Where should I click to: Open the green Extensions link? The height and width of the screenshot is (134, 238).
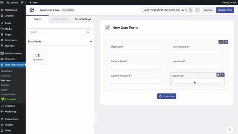[x=9, y=99]
